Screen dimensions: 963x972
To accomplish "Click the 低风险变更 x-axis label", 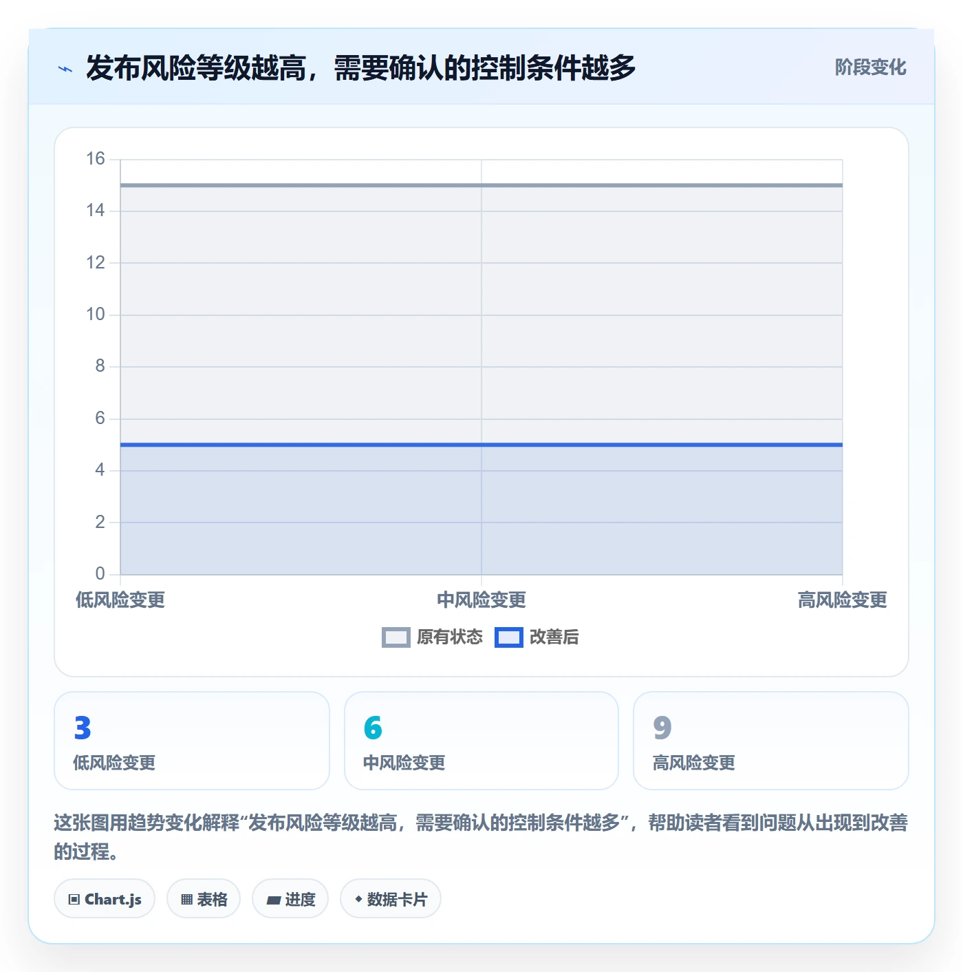I will [x=120, y=600].
